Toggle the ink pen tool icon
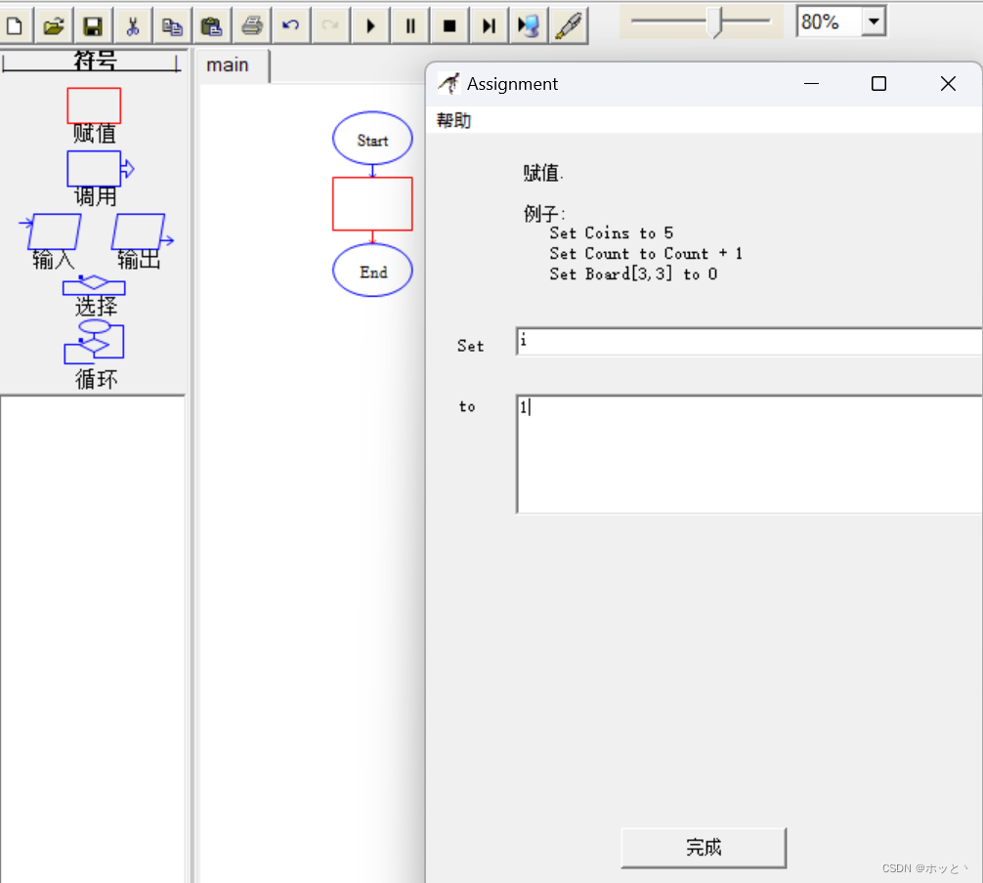The width and height of the screenshot is (983, 883). [x=569, y=25]
